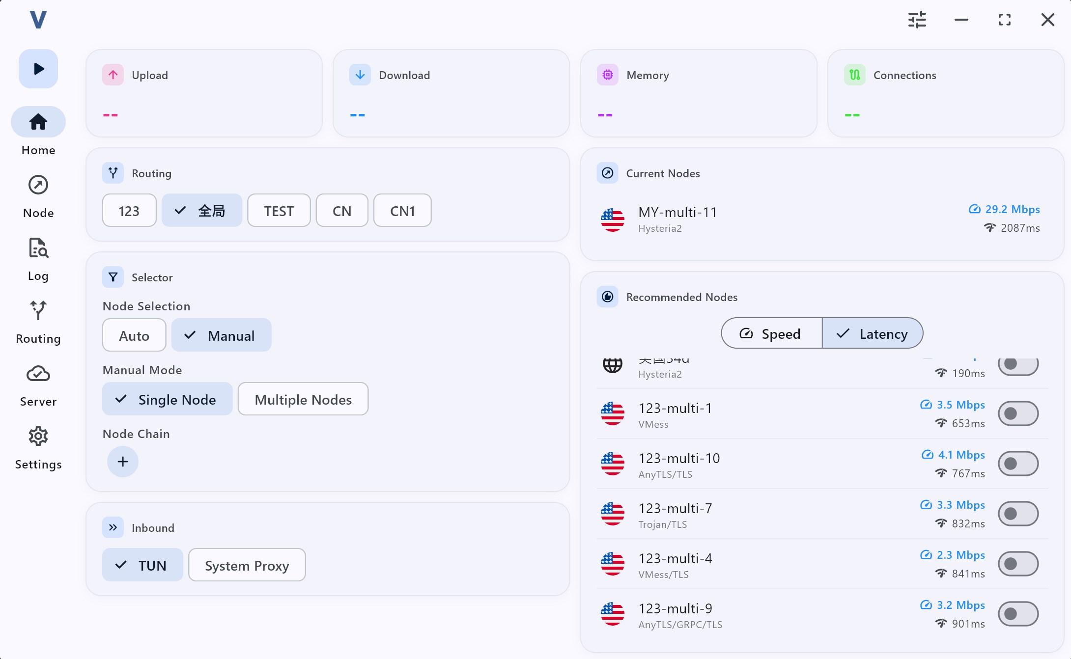The image size is (1071, 659).
Task: Switch node selection to Manual
Action: click(222, 335)
